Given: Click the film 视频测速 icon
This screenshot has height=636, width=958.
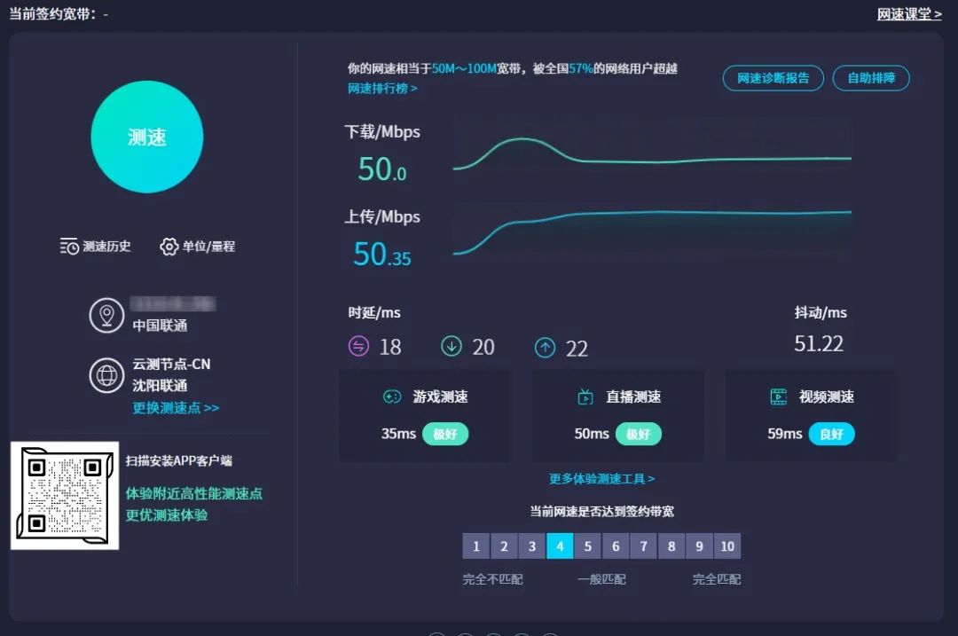Looking at the screenshot, I should (778, 397).
